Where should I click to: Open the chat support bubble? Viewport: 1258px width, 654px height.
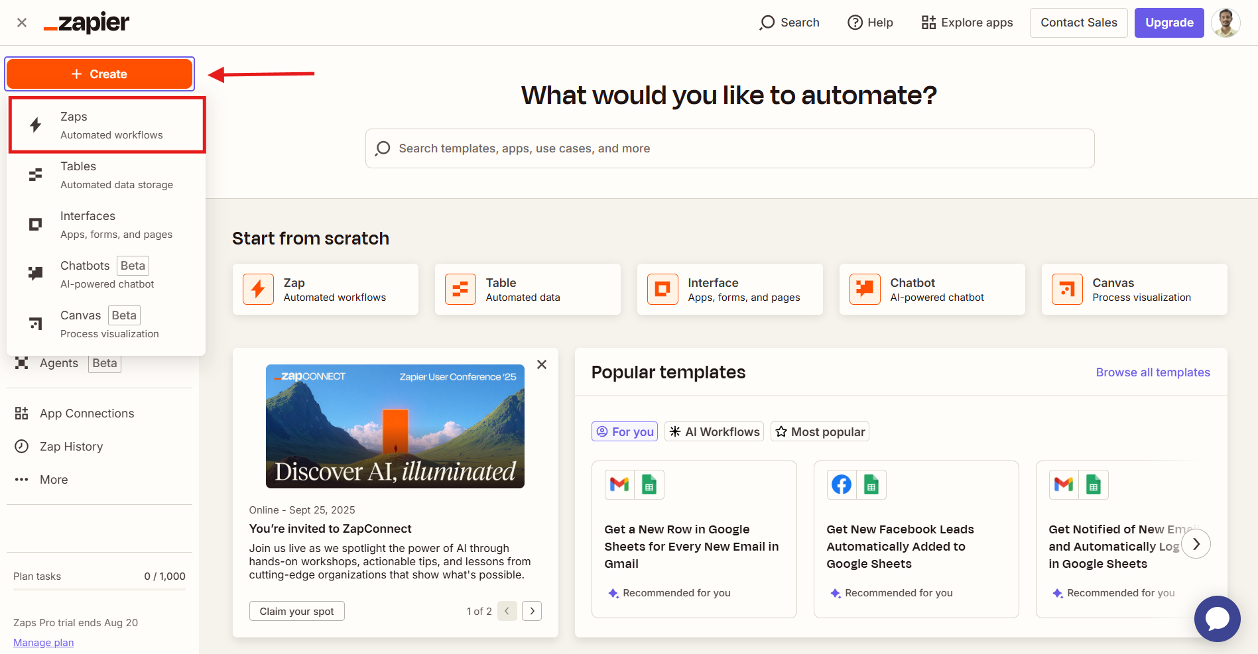pos(1218,619)
